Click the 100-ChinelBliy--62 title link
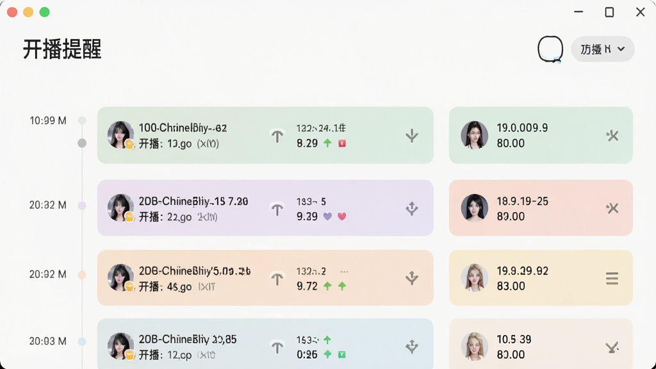656x369 pixels. pos(183,128)
